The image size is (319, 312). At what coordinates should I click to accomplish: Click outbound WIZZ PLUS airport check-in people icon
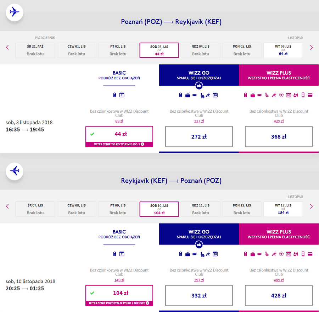pos(296,95)
